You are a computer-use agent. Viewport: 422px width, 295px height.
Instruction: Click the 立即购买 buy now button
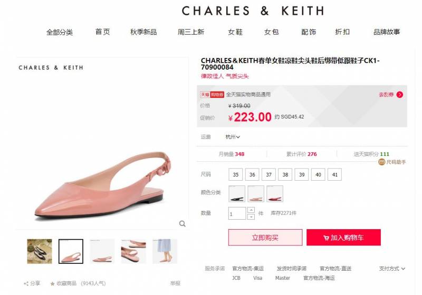(265, 237)
